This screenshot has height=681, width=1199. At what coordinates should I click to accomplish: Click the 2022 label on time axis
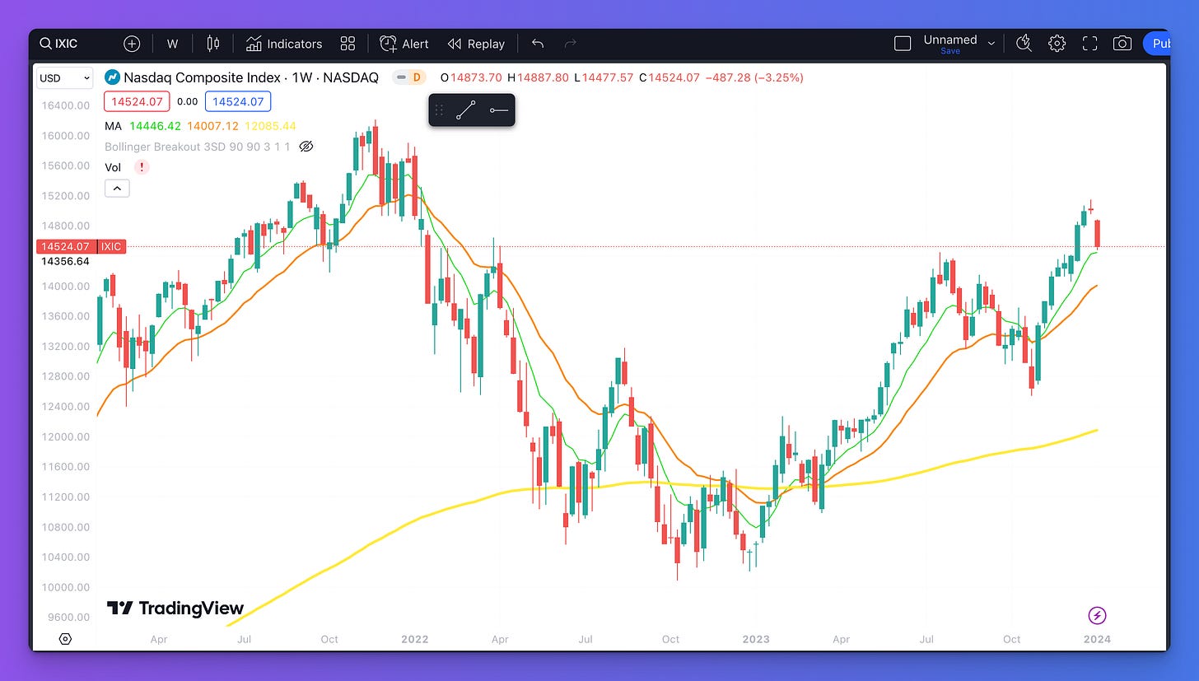415,639
